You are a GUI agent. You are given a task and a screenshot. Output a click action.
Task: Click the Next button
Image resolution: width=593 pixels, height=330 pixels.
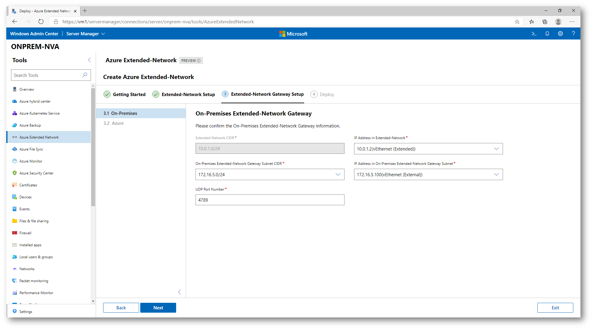(x=158, y=308)
